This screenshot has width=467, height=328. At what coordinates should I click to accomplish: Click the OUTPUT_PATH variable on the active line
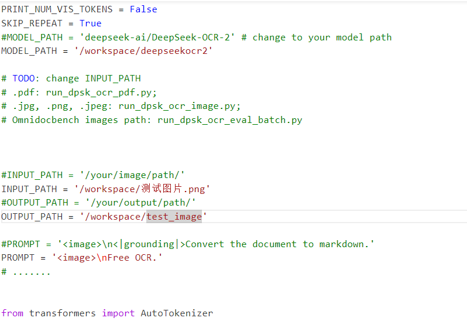[x=32, y=217]
